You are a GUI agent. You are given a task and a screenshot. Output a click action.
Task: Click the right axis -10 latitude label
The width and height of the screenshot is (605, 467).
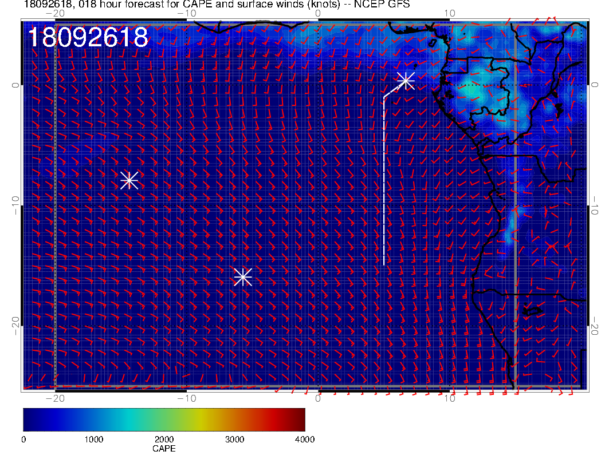click(x=595, y=205)
